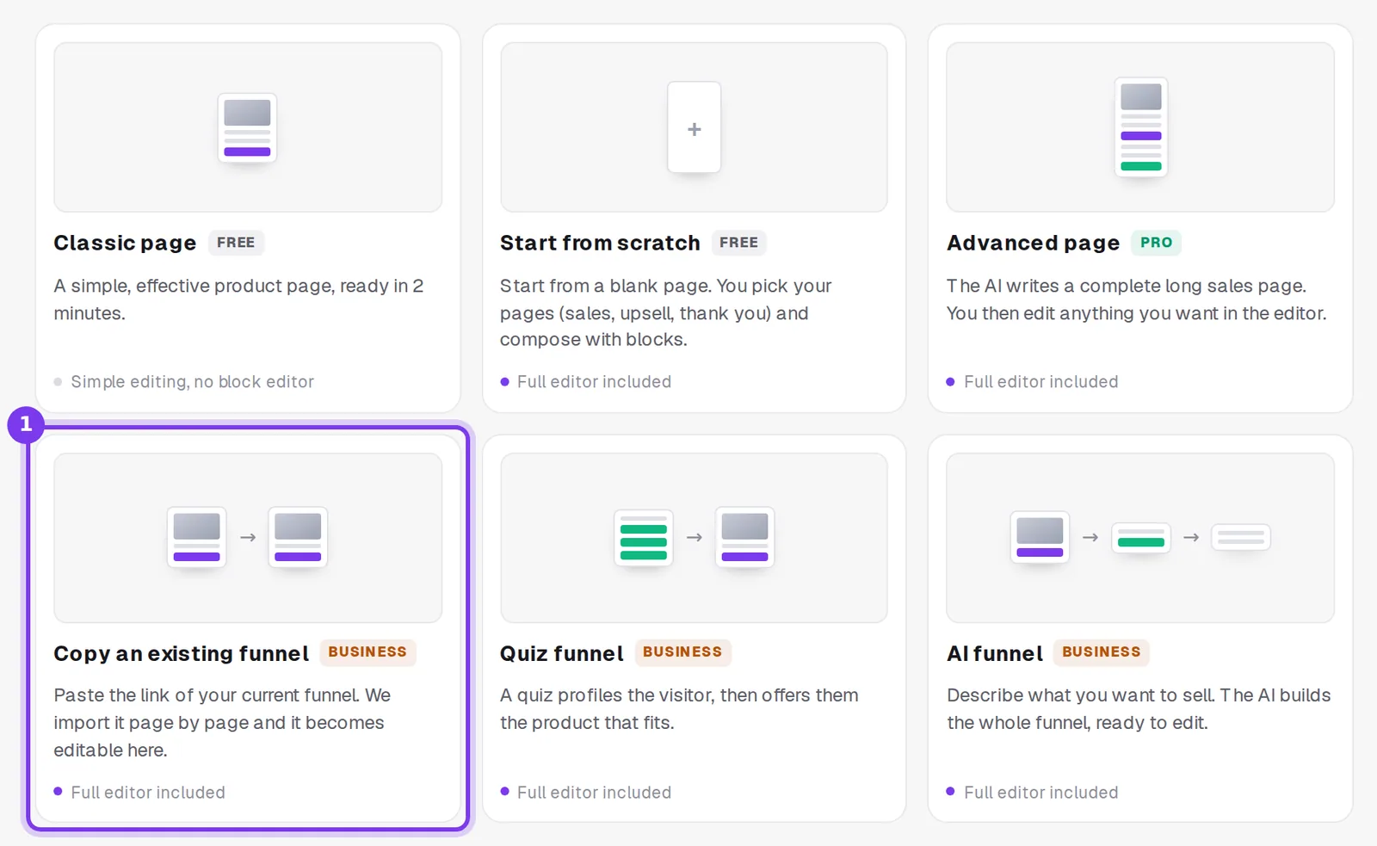Click the product page icon in Quiz funnel
This screenshot has height=846, width=1377.
click(744, 537)
